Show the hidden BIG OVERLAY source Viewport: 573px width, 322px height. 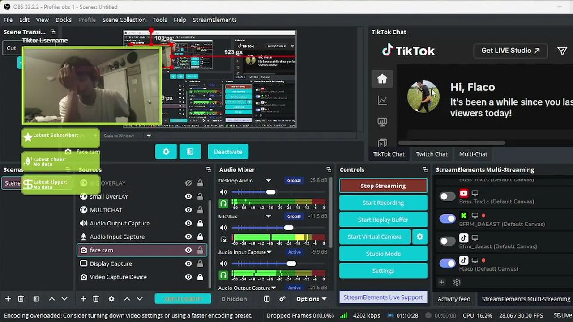tap(188, 183)
